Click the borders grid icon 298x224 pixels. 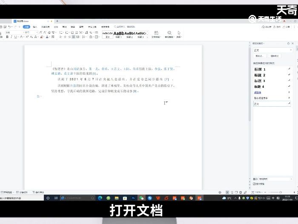pyautogui.click(x=97, y=37)
